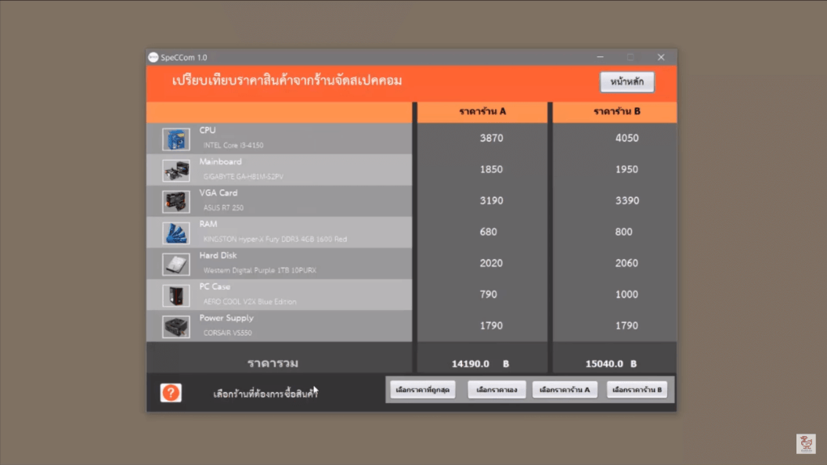Select shop A CPU price 3870
This screenshot has height=465, width=827.
[491, 139]
